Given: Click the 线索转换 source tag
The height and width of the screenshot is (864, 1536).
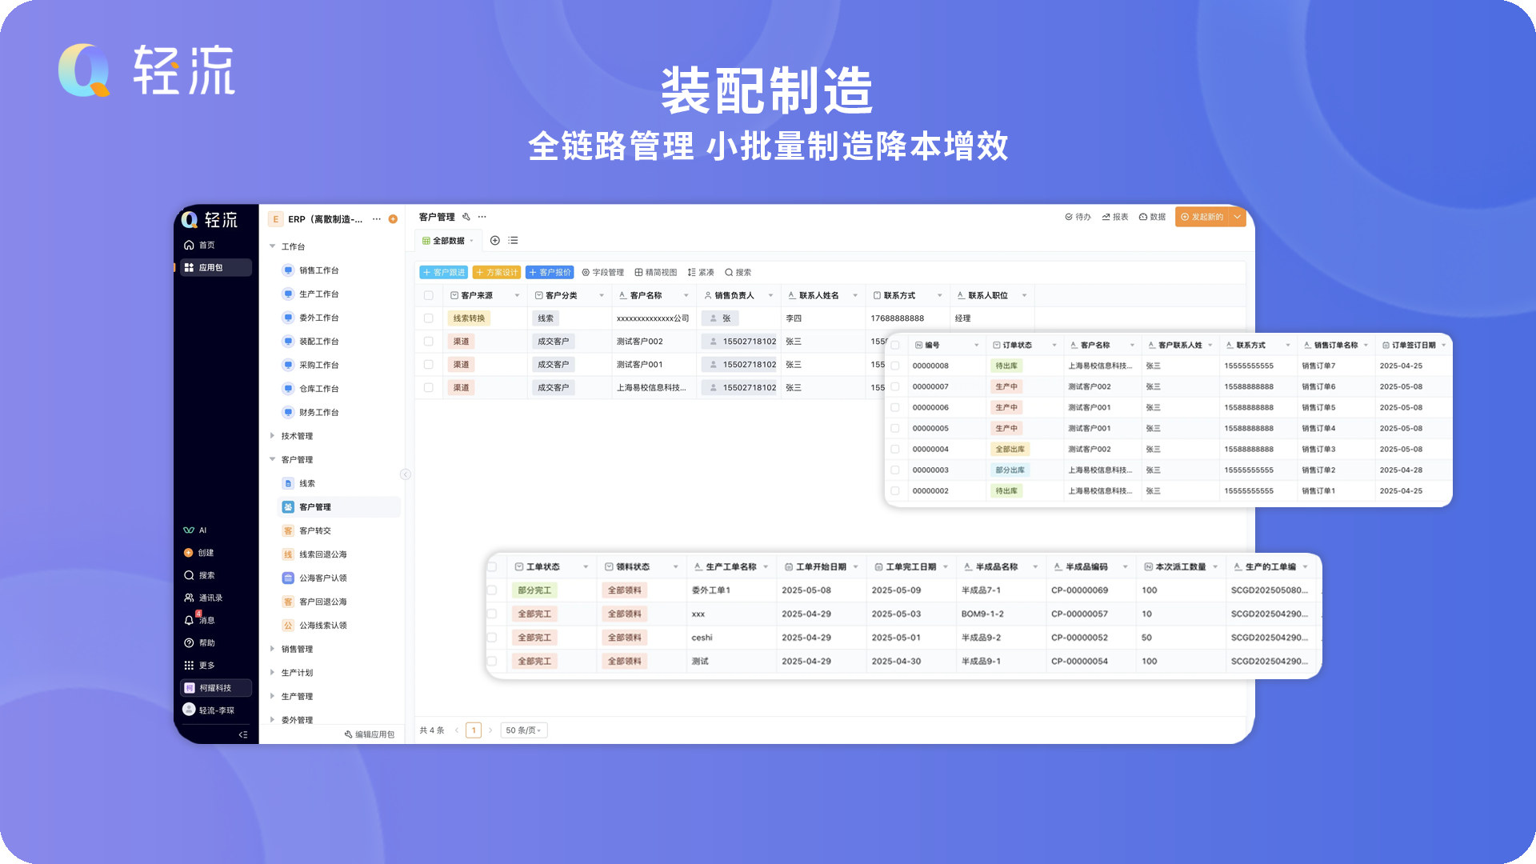Looking at the screenshot, I should (x=469, y=318).
